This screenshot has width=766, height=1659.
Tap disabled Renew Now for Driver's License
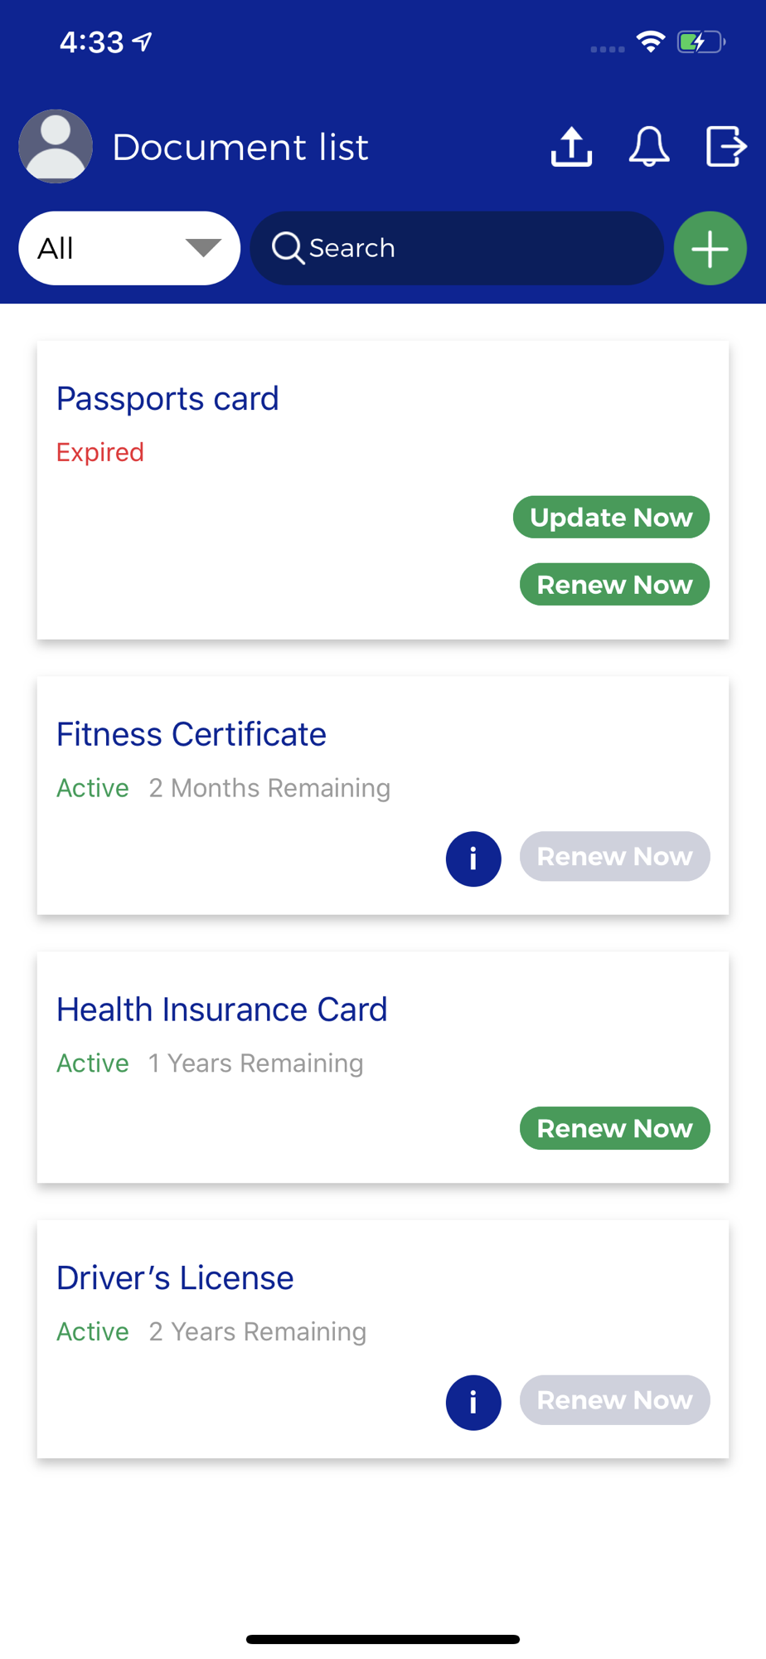615,1400
